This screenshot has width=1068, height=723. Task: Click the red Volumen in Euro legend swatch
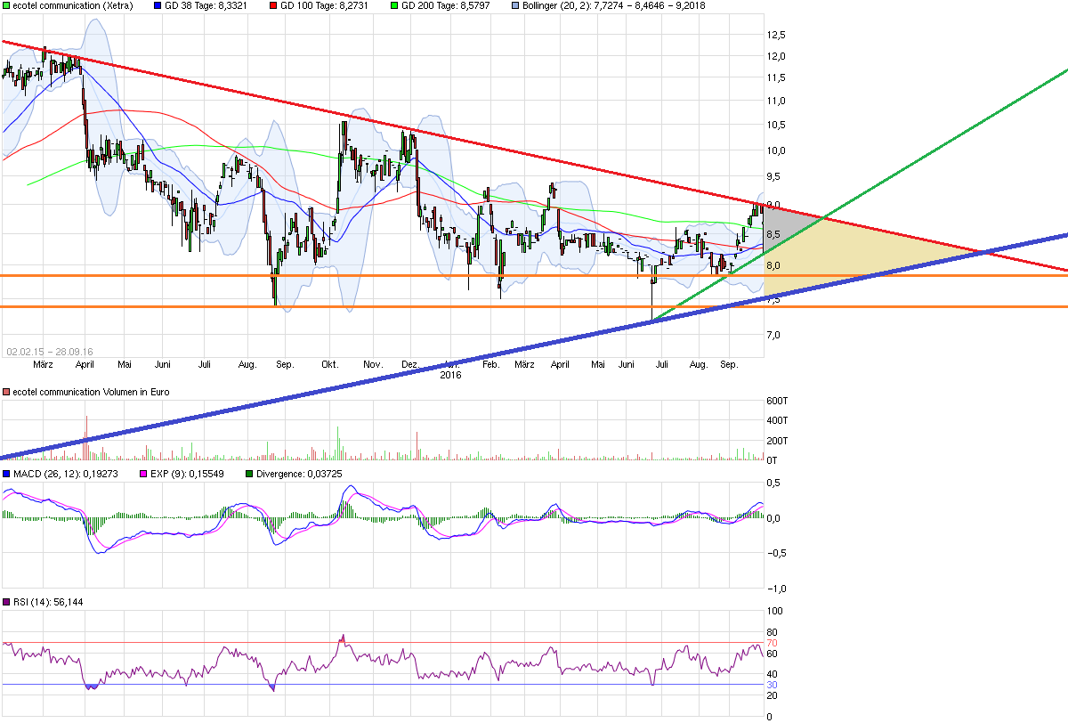click(5, 392)
